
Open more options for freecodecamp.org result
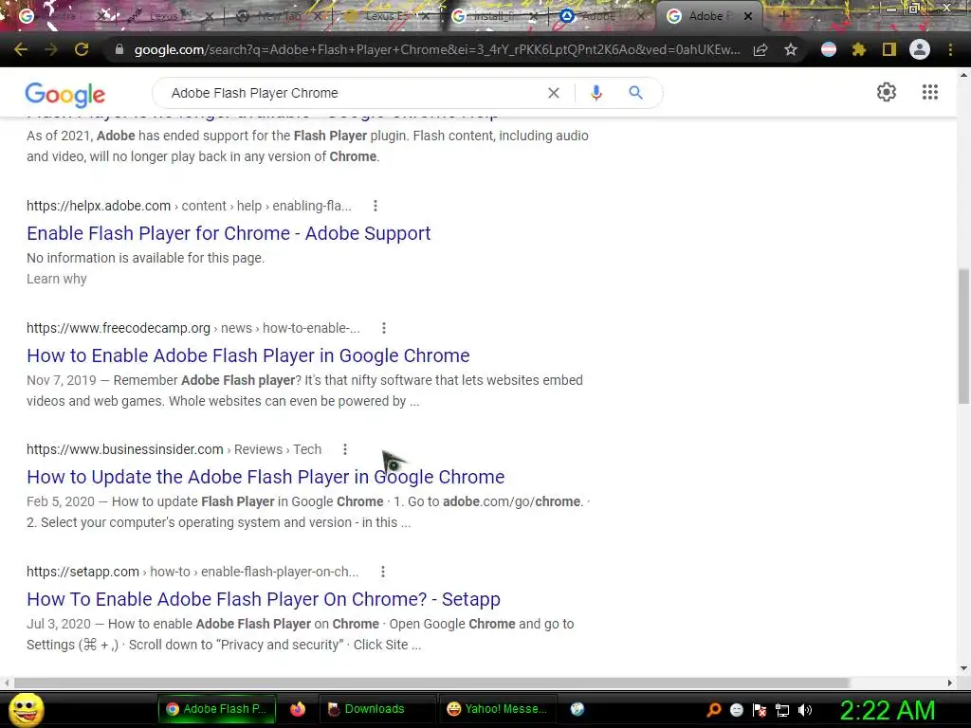(x=384, y=328)
